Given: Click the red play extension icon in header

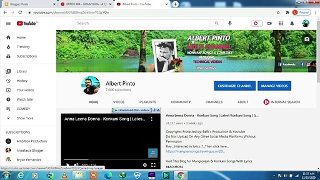Looking at the screenshot, I should click(x=257, y=23).
